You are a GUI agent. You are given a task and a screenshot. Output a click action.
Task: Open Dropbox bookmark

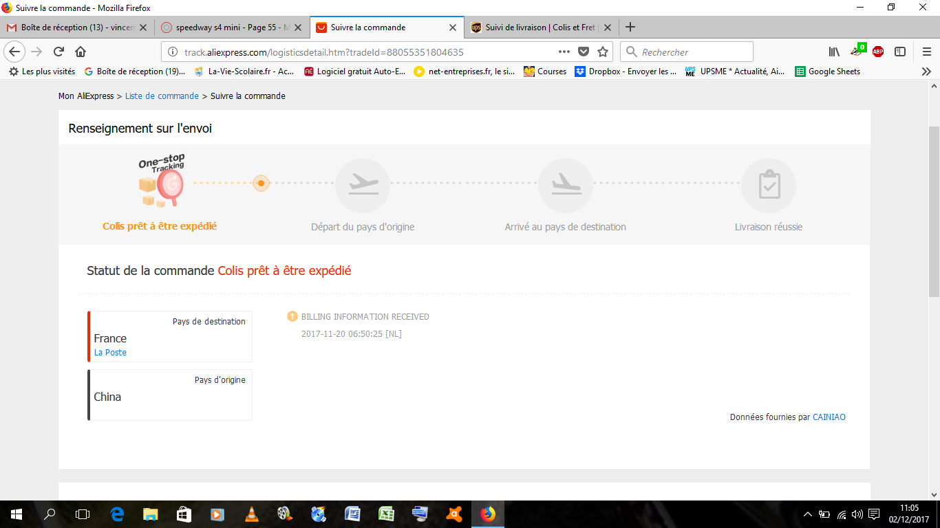[626, 71]
